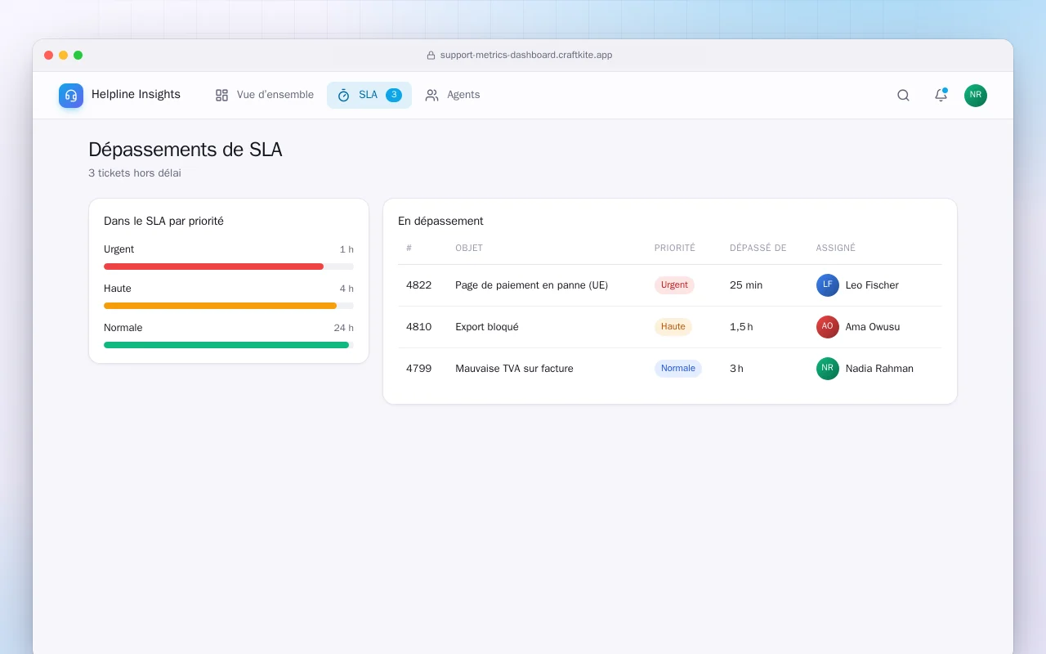The image size is (1046, 654).
Task: Click the ASSIGNÉ column header
Action: click(836, 248)
